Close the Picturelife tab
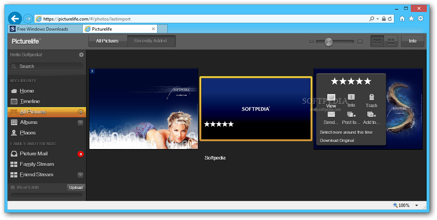This screenshot has width=437, height=220. 153,29
